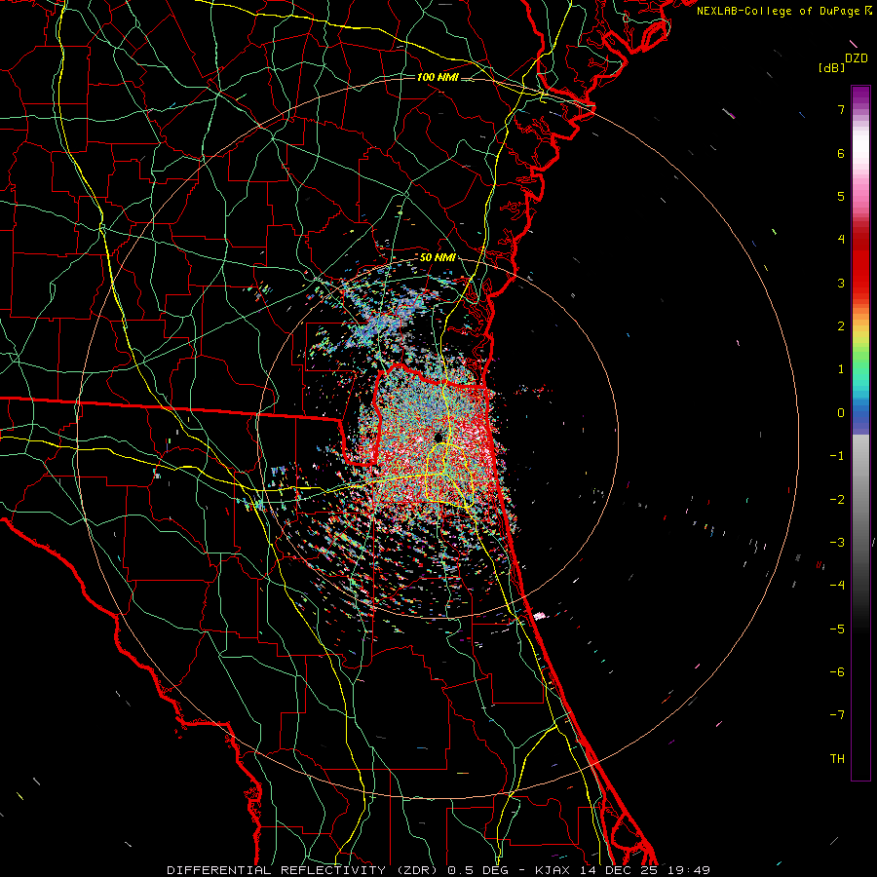This screenshot has height=877, width=877.
Task: Click the 19:49 timestamp text
Action: [x=689, y=870]
